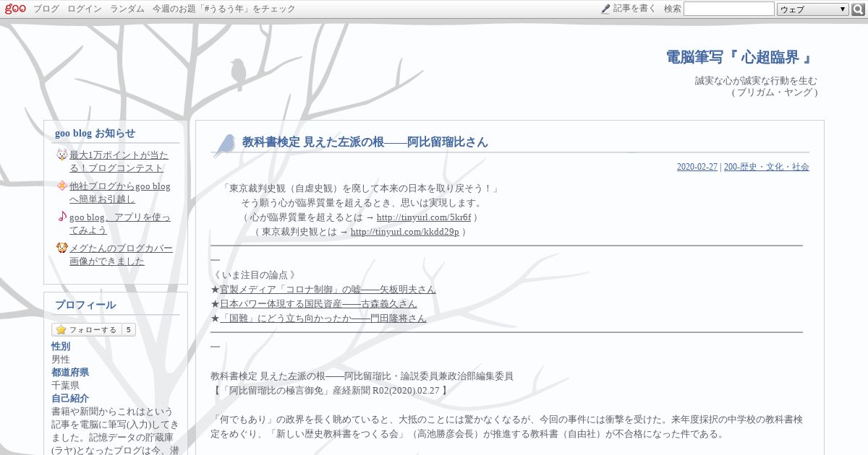Click the goo logo icon
Viewport: 868px width, 455px height.
click(x=15, y=9)
